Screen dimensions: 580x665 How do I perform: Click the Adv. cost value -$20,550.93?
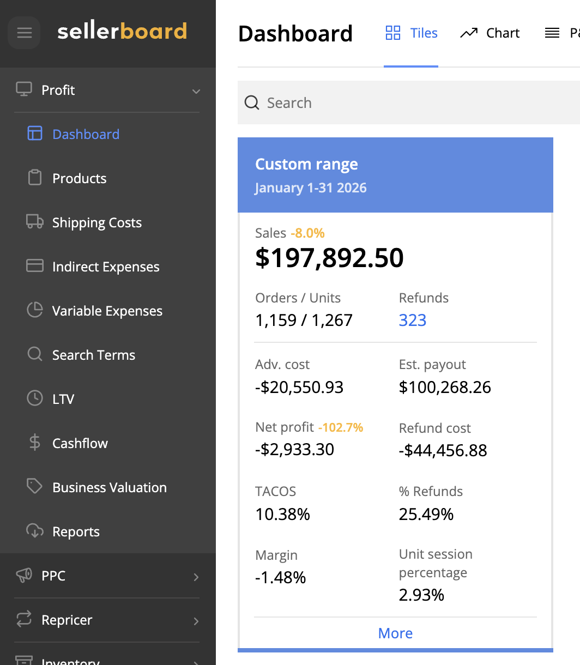[299, 388]
